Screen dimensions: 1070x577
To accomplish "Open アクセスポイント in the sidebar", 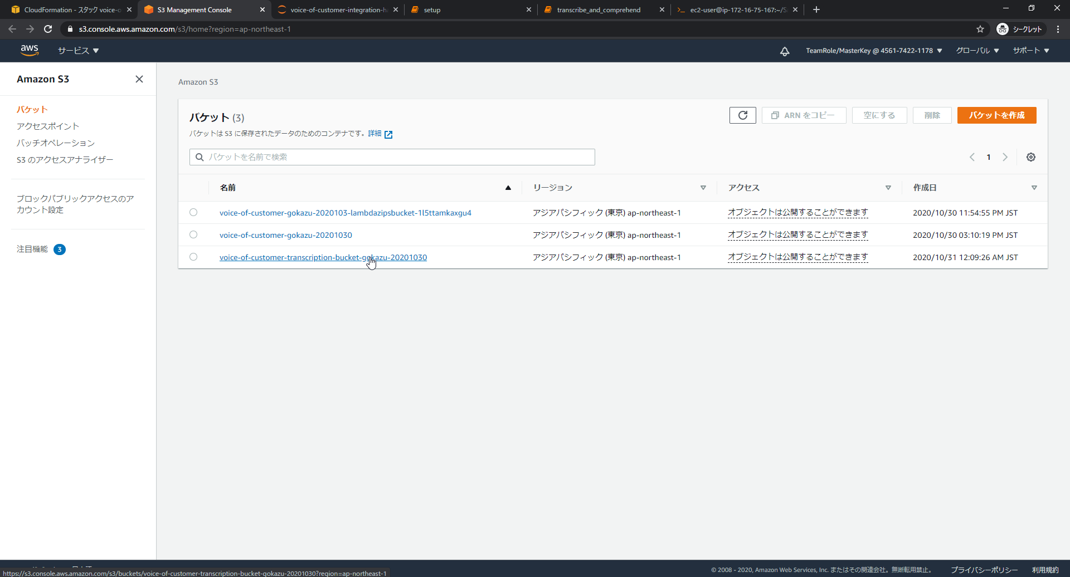I will click(x=48, y=126).
